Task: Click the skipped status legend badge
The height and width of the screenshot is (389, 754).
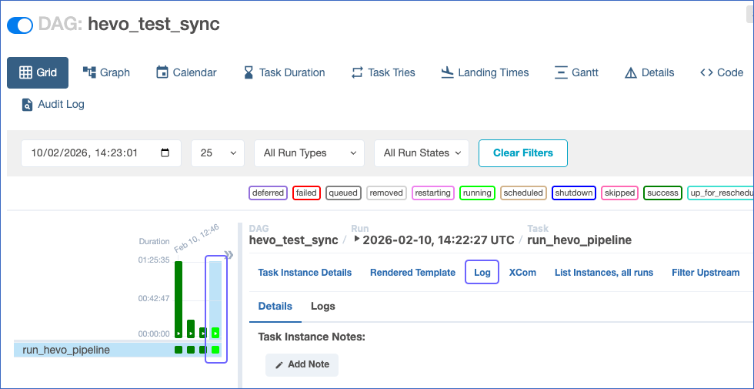Action: [x=620, y=193]
